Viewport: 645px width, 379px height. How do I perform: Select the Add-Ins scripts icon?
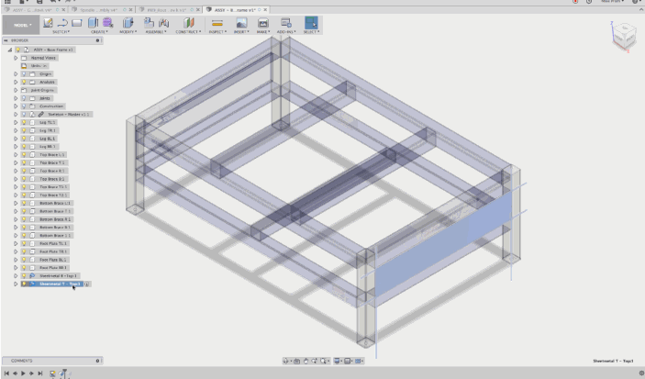click(286, 23)
